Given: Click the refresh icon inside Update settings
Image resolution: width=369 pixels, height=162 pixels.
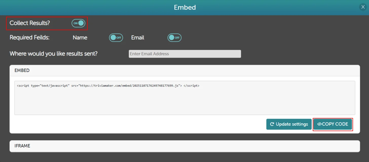Looking at the screenshot, I should 272,124.
